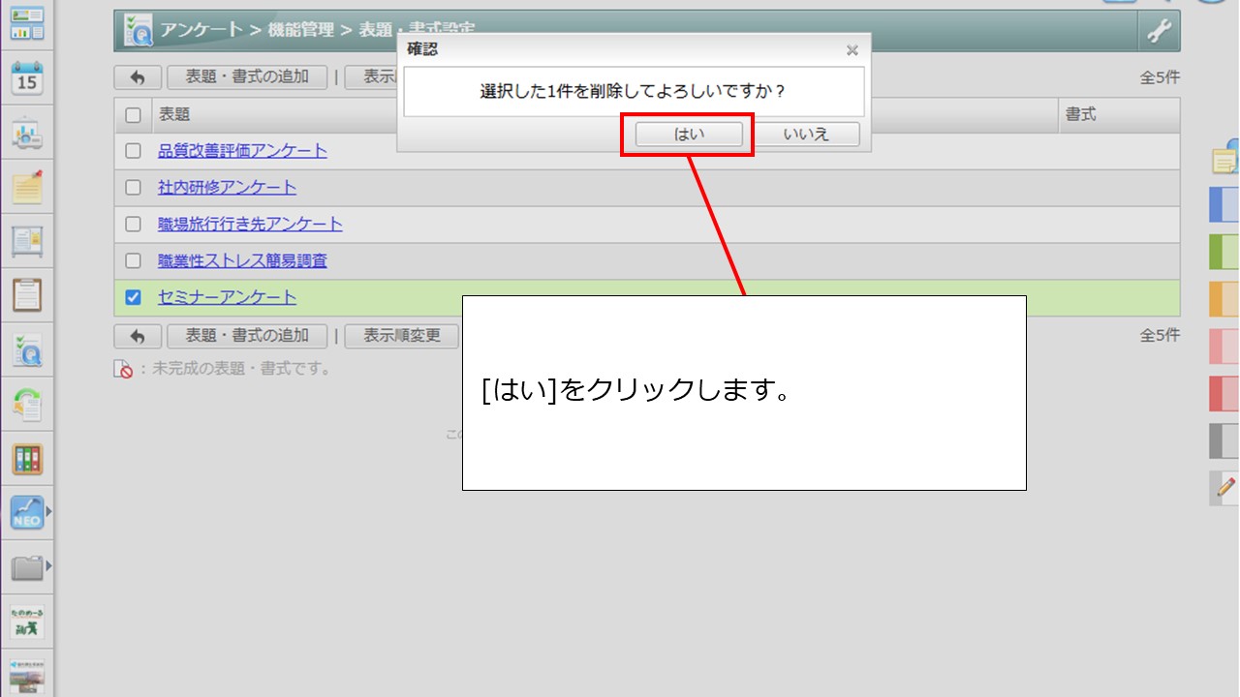Open the colored binders document icon
This screenshot has height=697, width=1240.
pos(27,459)
